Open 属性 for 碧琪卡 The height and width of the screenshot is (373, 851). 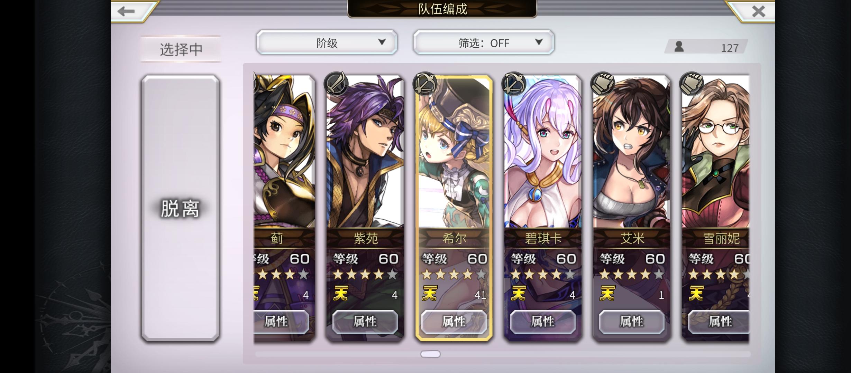point(543,322)
